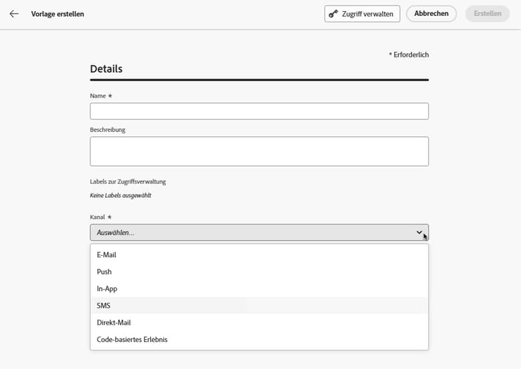Click the Details section heading
This screenshot has width=521, height=369.
coord(106,69)
